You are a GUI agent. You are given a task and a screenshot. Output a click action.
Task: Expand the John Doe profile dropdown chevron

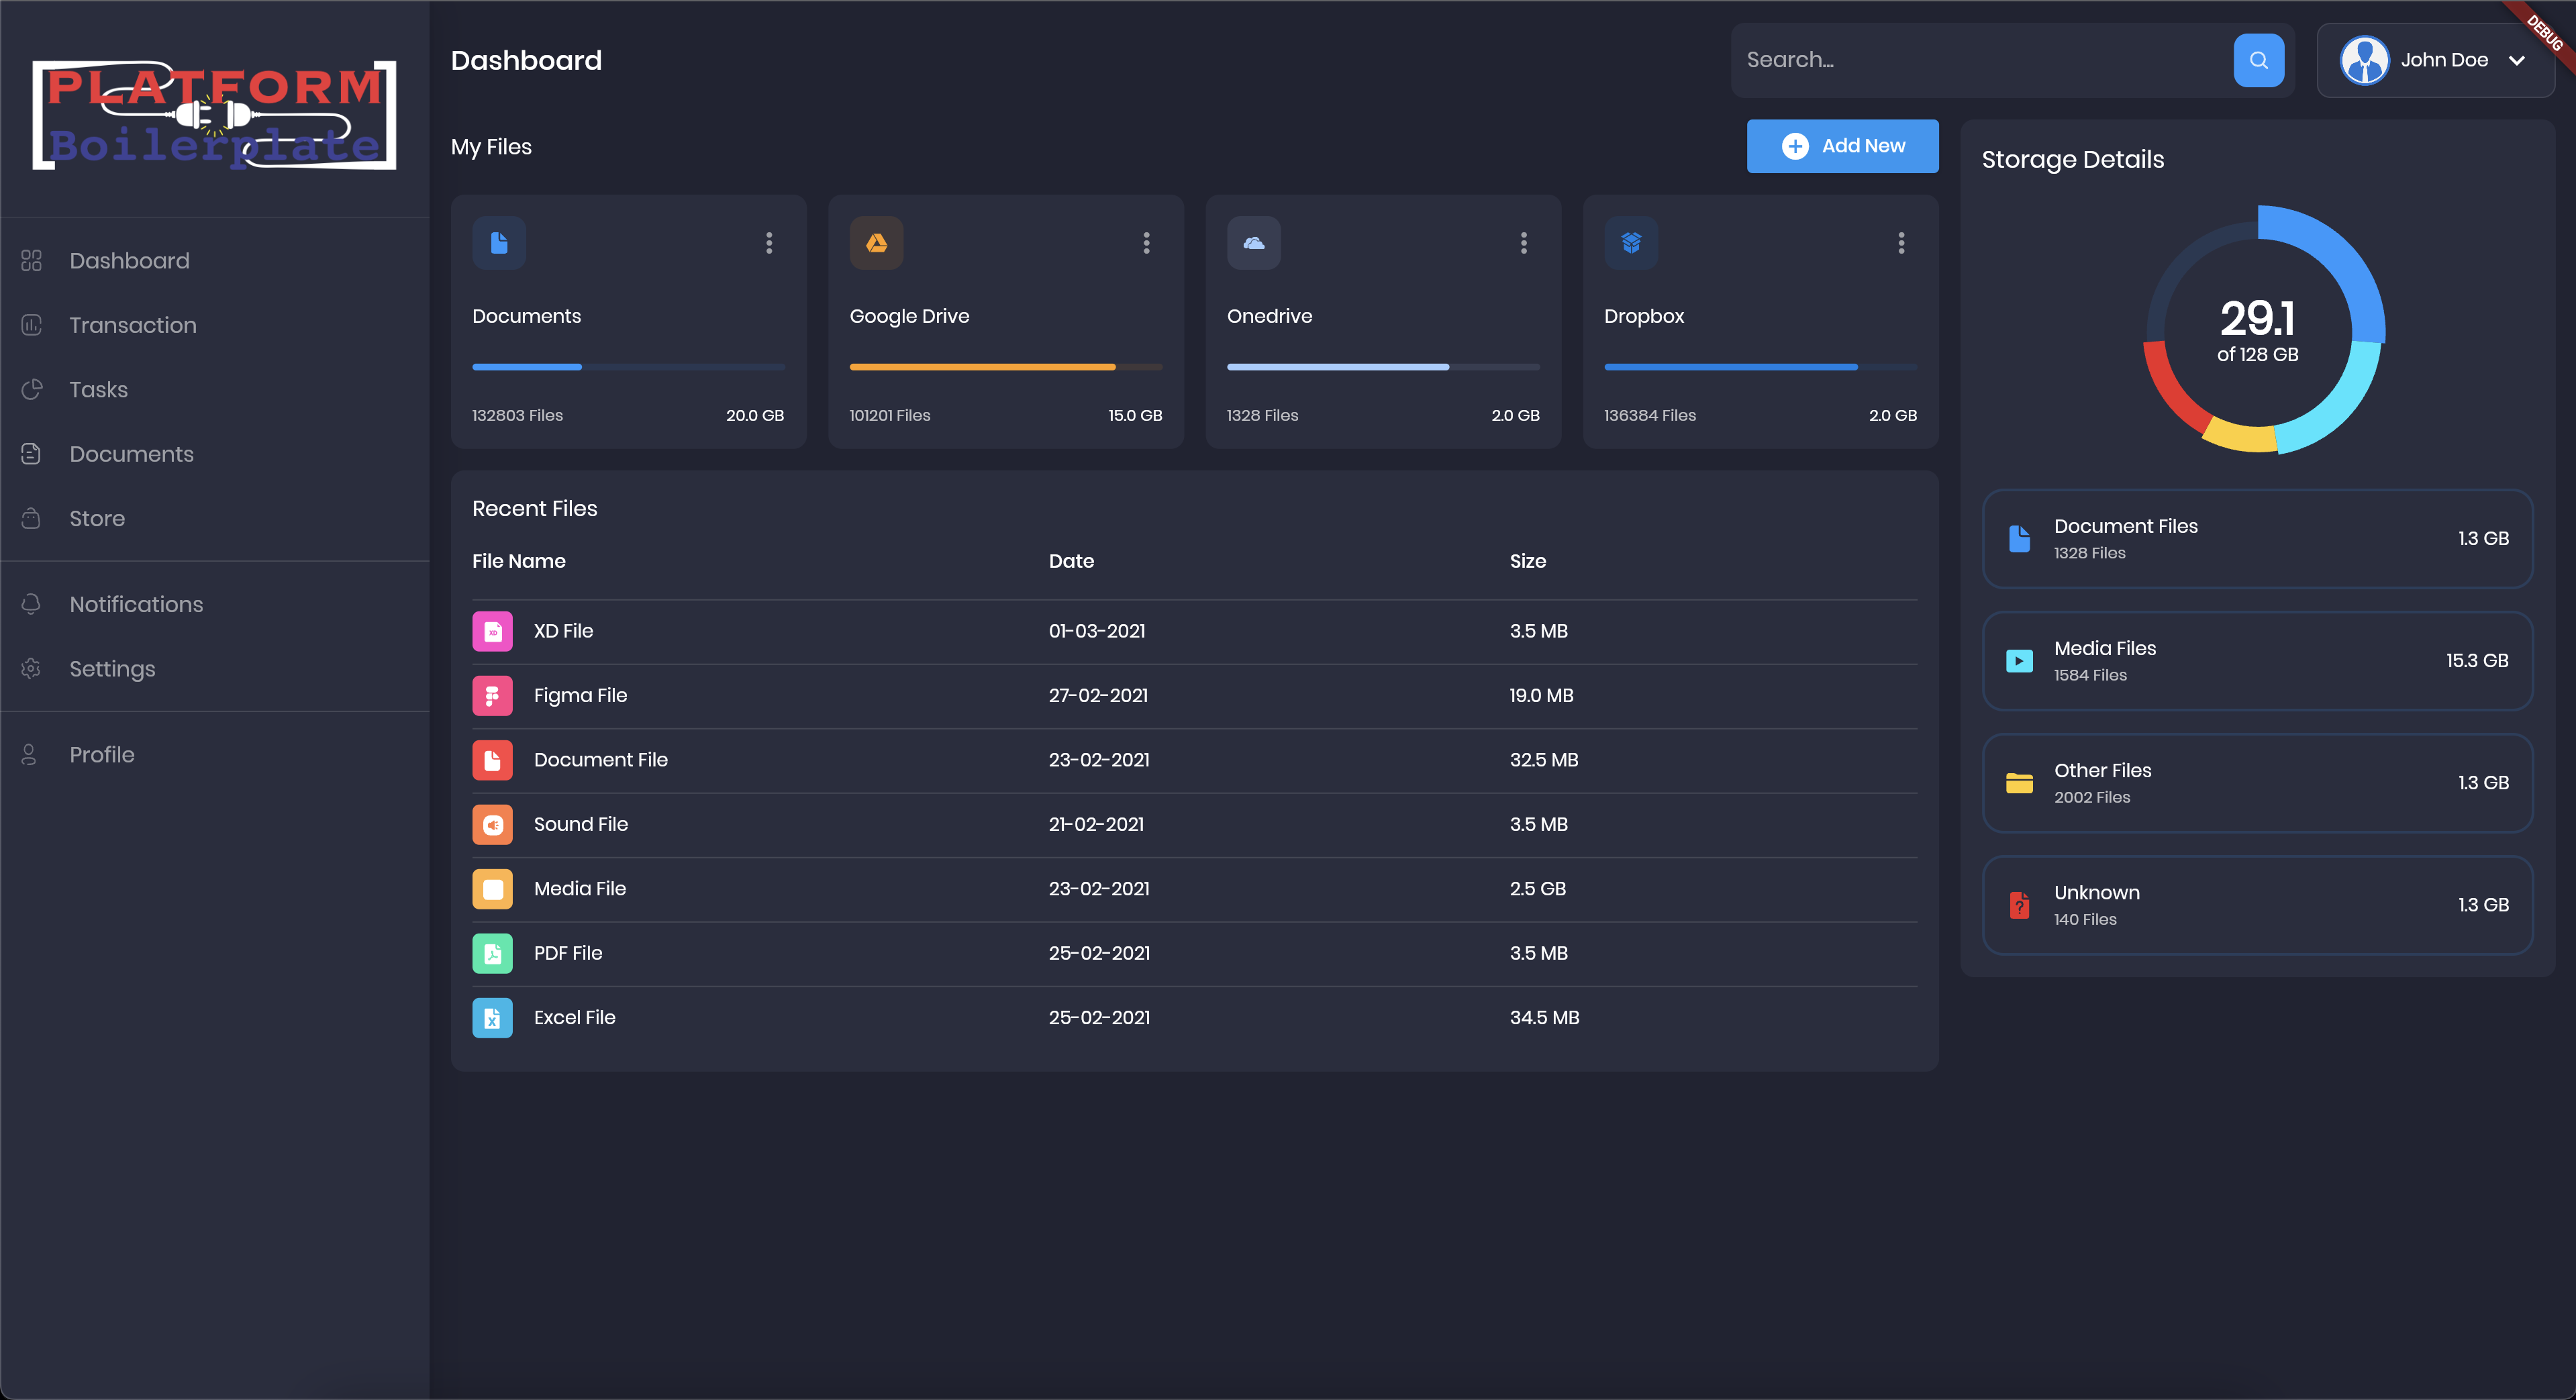pos(2517,60)
